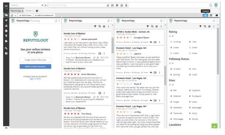Click the Honda Cars stream scrollbar thumb
Viewport: 225px width, 135px height.
point(112,45)
